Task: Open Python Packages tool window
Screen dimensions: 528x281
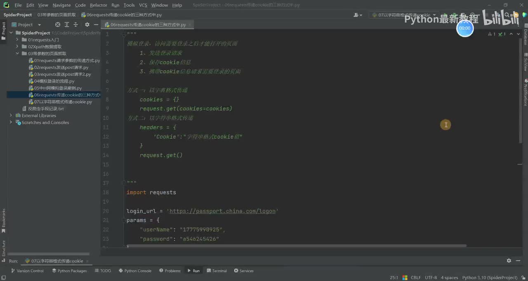Action: pos(69,271)
